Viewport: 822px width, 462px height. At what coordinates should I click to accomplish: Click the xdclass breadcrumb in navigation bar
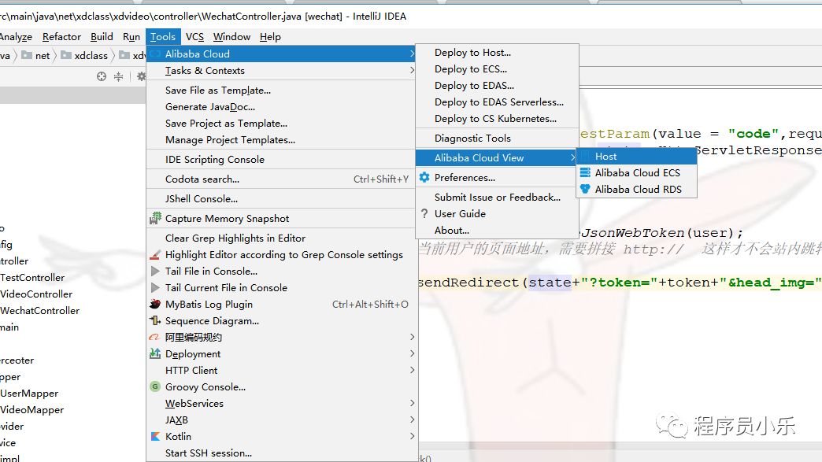coord(91,56)
